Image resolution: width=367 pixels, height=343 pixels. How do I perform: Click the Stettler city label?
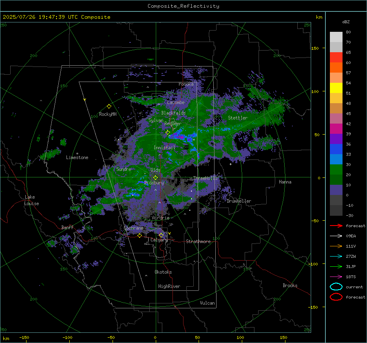pos(238,118)
